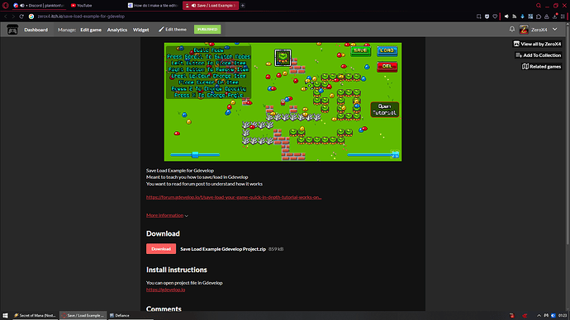Click the blue down-arrow extension icon
This screenshot has width=570, height=320.
(x=522, y=16)
